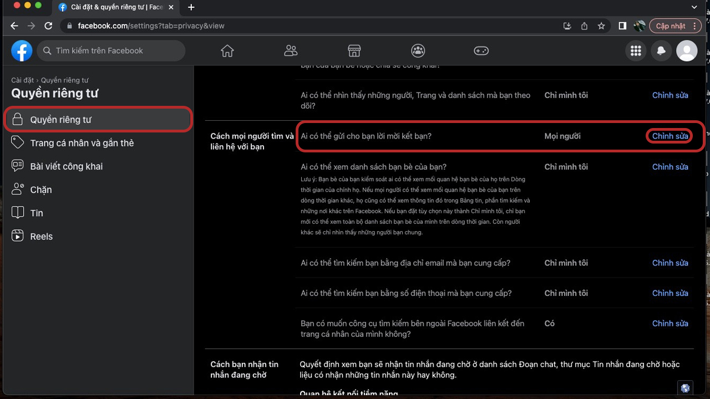Open the Chrome profile avatar icon

pos(640,26)
